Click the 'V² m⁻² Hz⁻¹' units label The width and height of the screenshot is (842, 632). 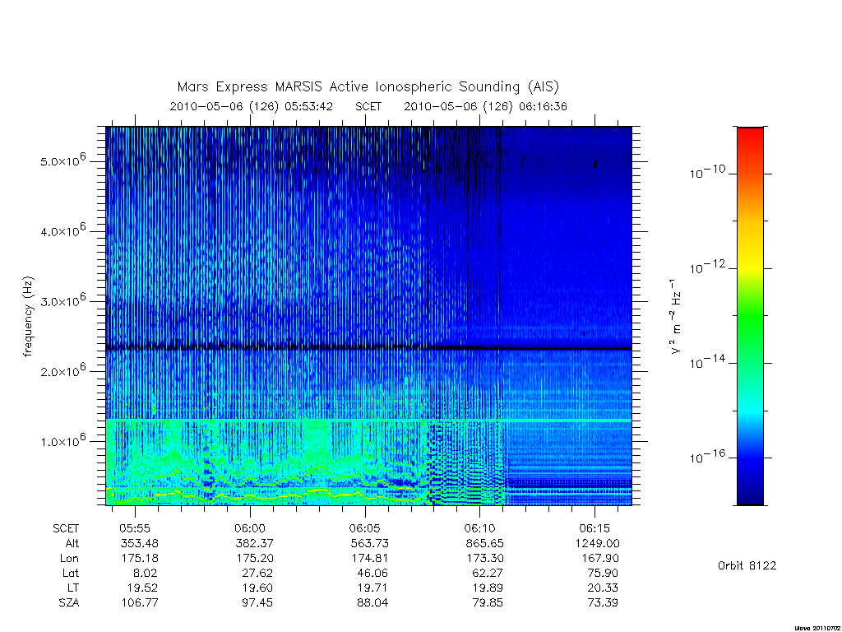676,317
